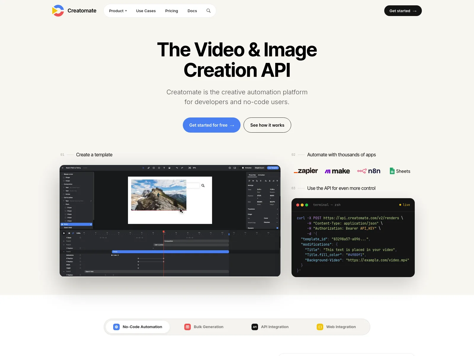Toggle the timeline loop icon
The width and height of the screenshot is (474, 356).
click(73, 233)
